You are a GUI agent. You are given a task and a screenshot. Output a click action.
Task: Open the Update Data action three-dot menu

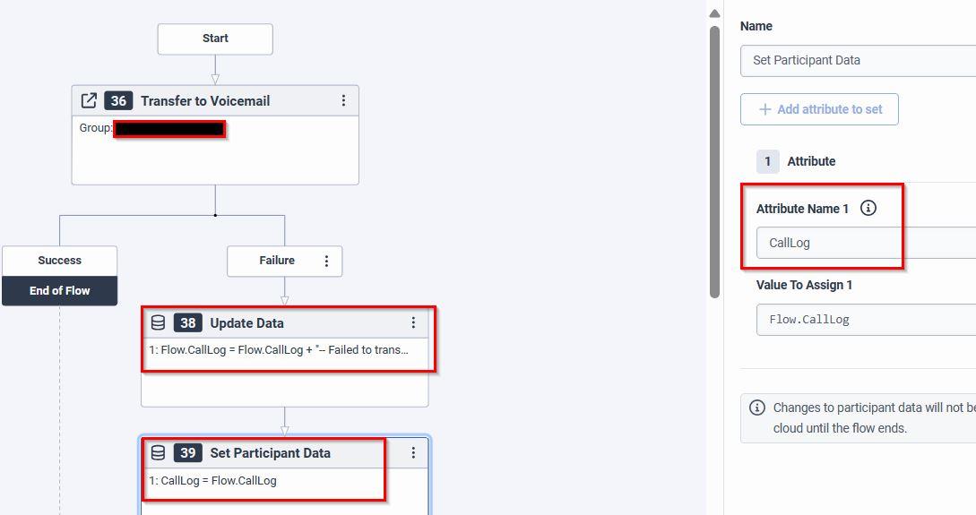(413, 323)
